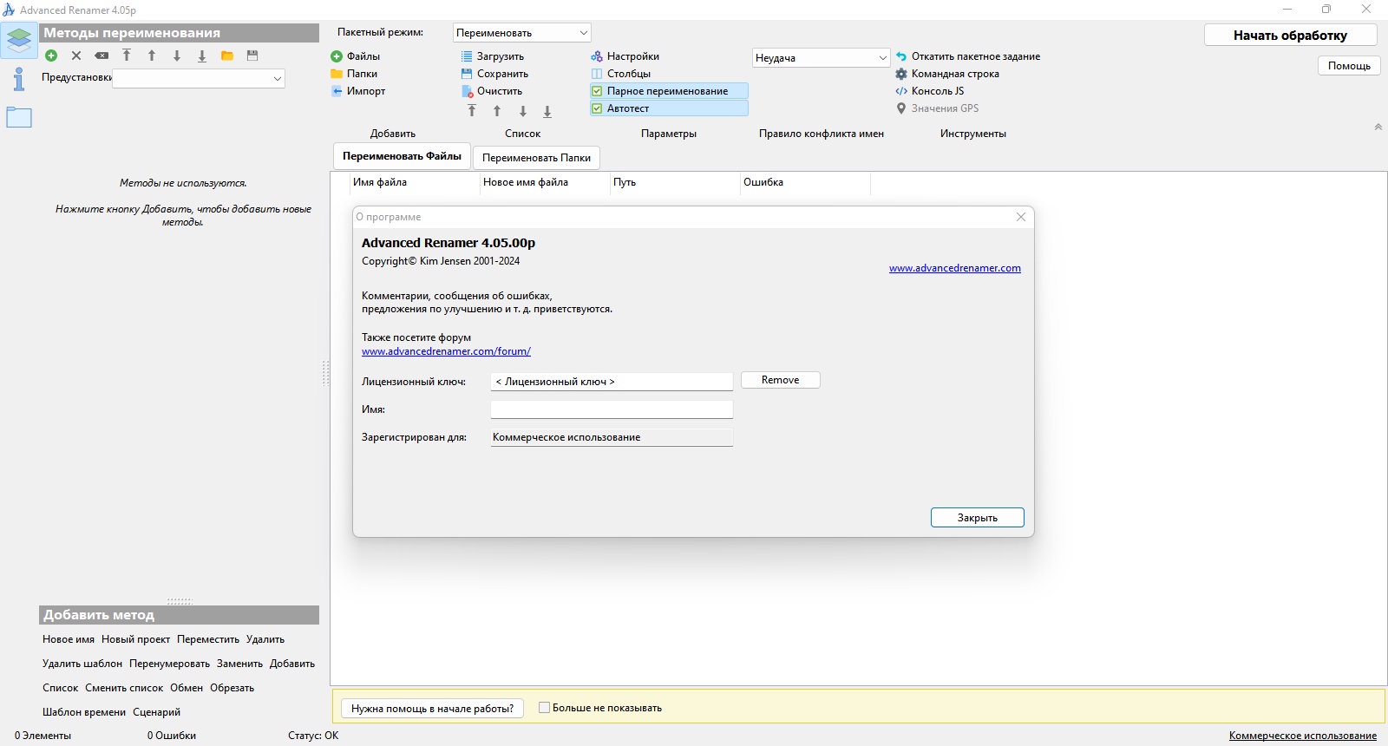The height and width of the screenshot is (746, 1388).
Task: Click the green add method icon
Action: click(51, 56)
